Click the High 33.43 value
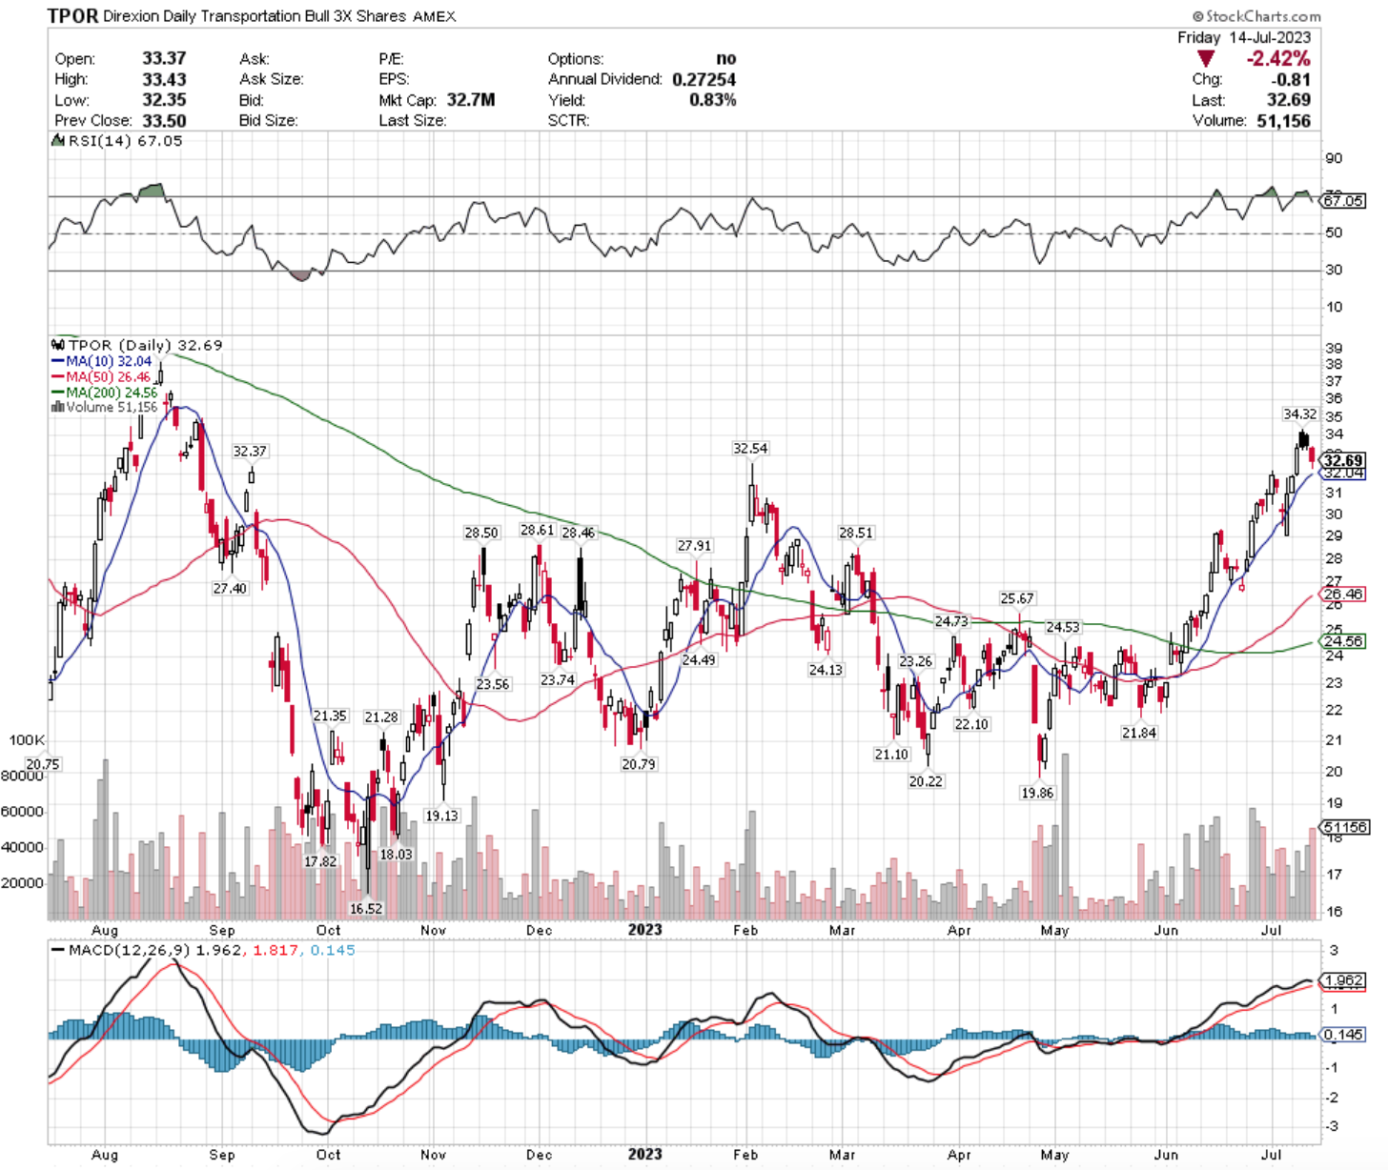 point(164,80)
